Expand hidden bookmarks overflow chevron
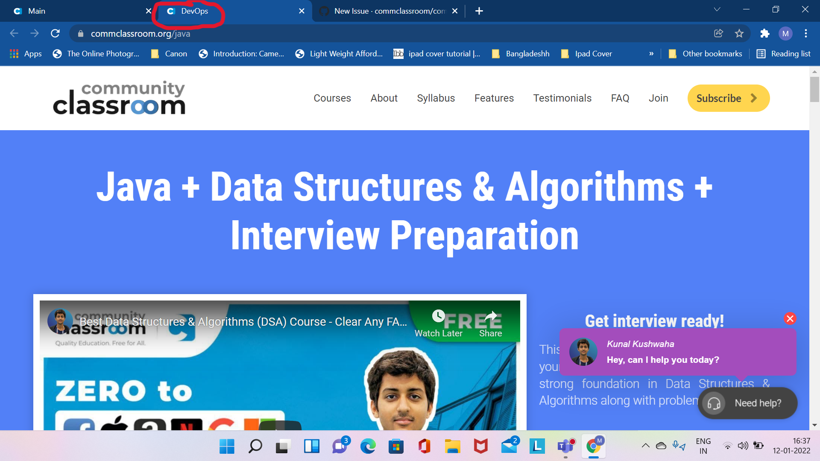The width and height of the screenshot is (820, 461). pos(651,54)
